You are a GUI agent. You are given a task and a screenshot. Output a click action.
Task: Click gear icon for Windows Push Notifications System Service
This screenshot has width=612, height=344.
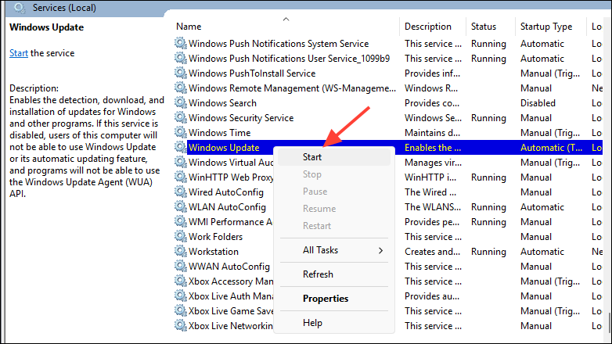coord(180,43)
